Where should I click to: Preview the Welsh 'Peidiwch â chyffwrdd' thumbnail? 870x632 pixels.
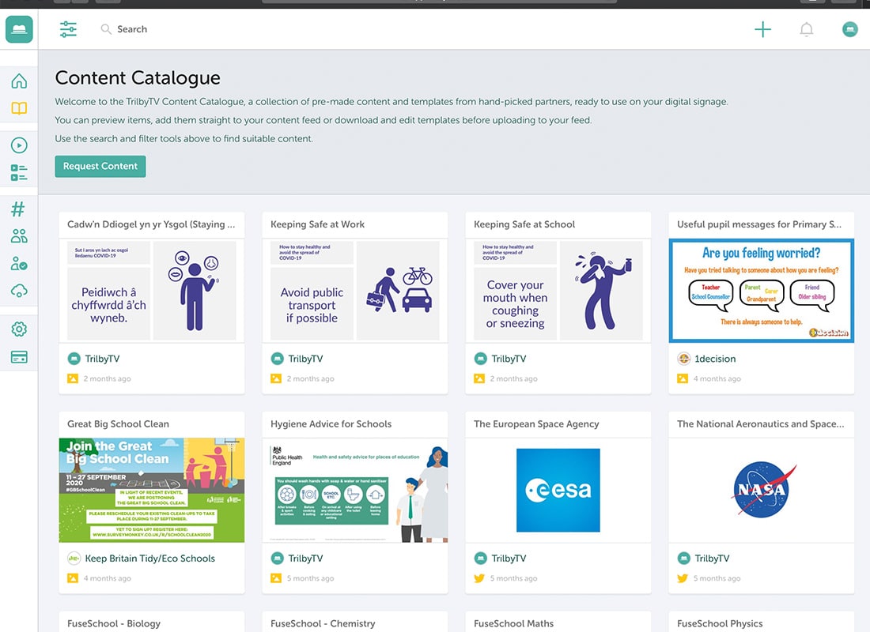pyautogui.click(x=152, y=291)
